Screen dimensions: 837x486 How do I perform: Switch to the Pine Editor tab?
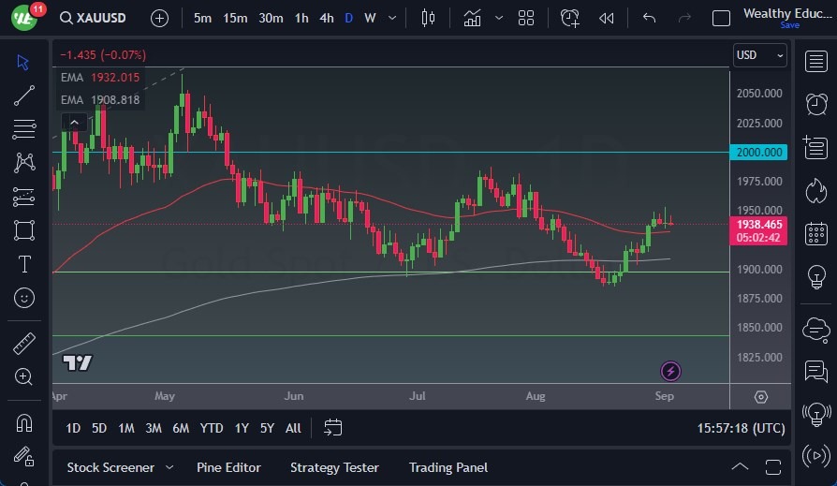pos(228,467)
